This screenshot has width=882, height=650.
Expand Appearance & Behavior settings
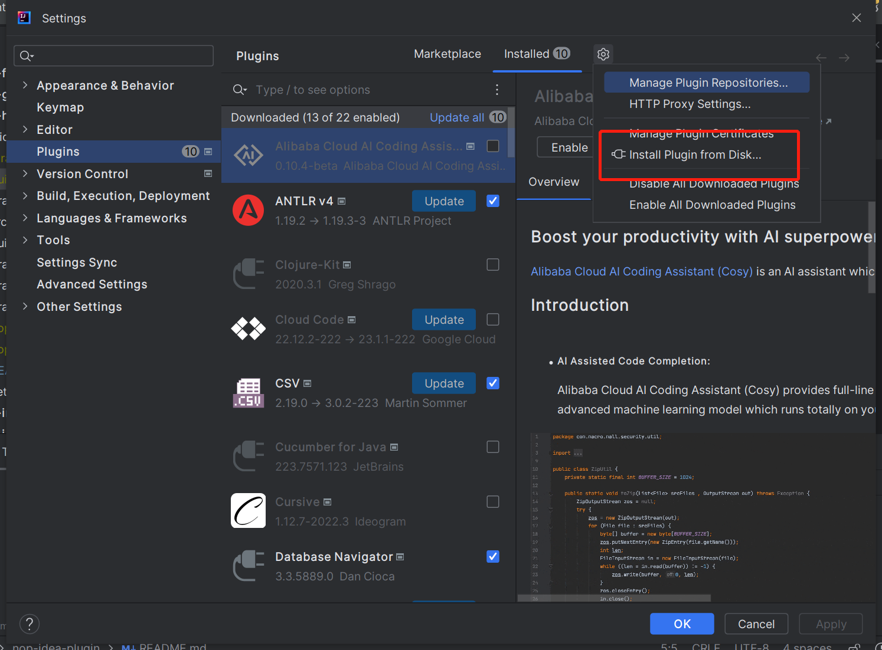click(x=25, y=85)
